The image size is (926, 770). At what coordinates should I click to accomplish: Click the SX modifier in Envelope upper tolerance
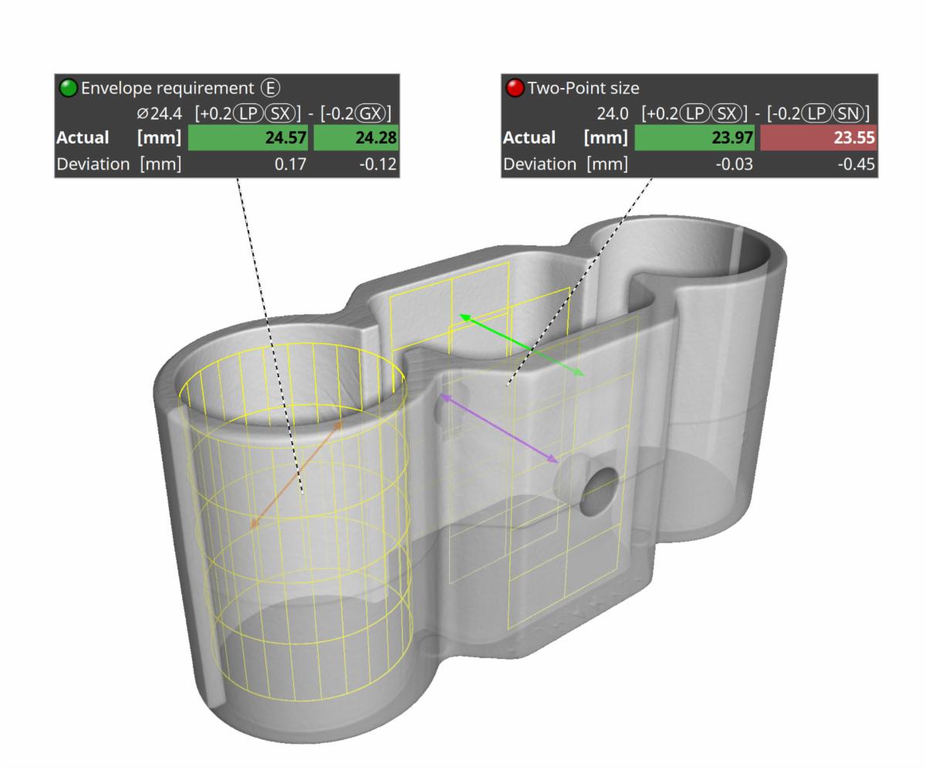[280, 113]
